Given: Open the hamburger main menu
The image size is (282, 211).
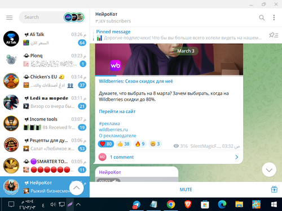Looking at the screenshot, I should pos(9,17).
